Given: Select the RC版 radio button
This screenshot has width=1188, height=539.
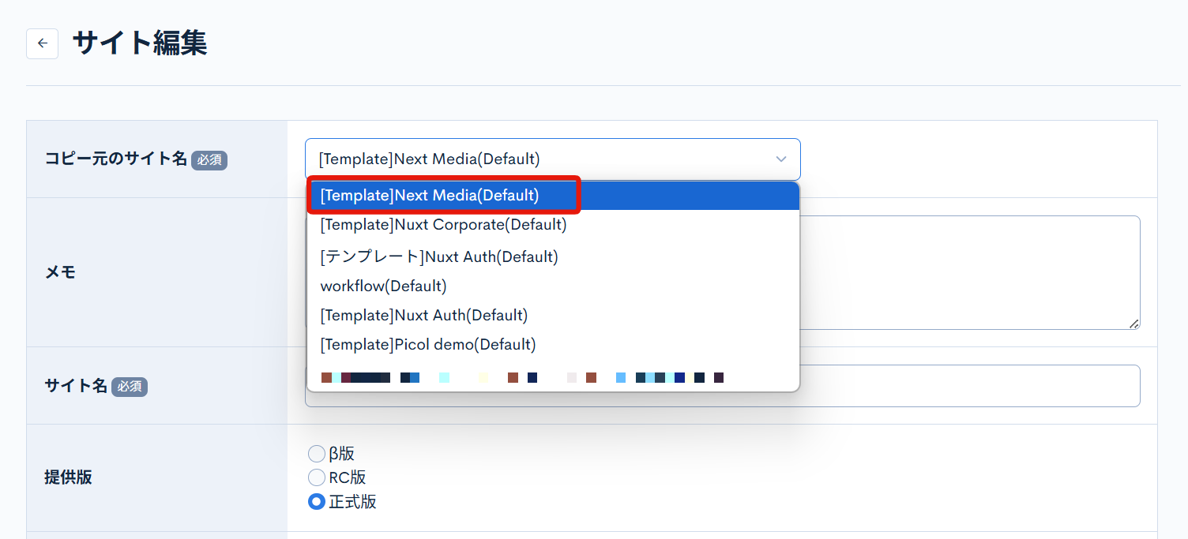Looking at the screenshot, I should [x=316, y=477].
